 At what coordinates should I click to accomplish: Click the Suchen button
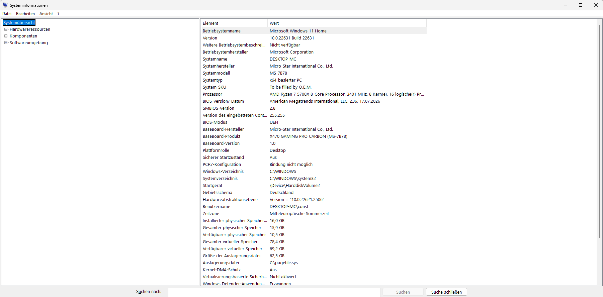403,292
